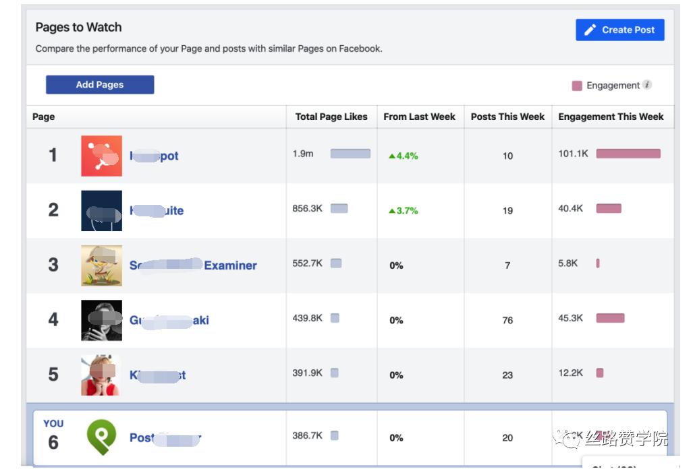This screenshot has width=691, height=469.
Task: Click the Engagement This Week column header
Action: (611, 117)
